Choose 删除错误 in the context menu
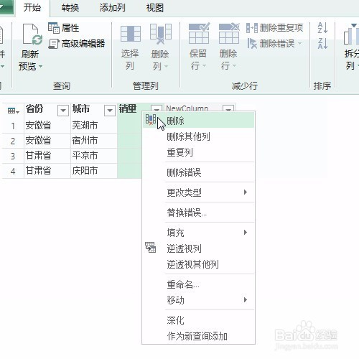Screen dimensions: 359x359 coord(198,172)
